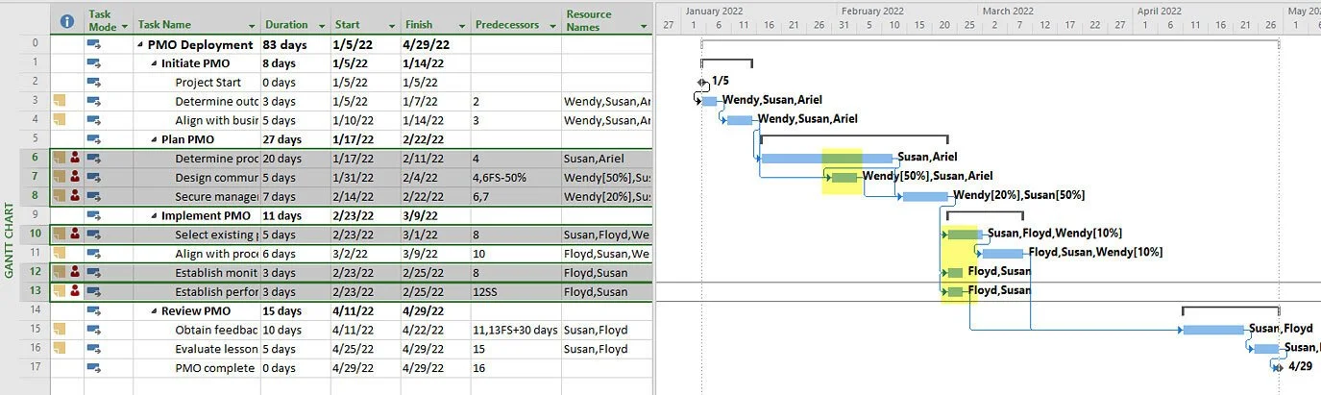Open Predecessors column filter dropdown

tap(551, 25)
